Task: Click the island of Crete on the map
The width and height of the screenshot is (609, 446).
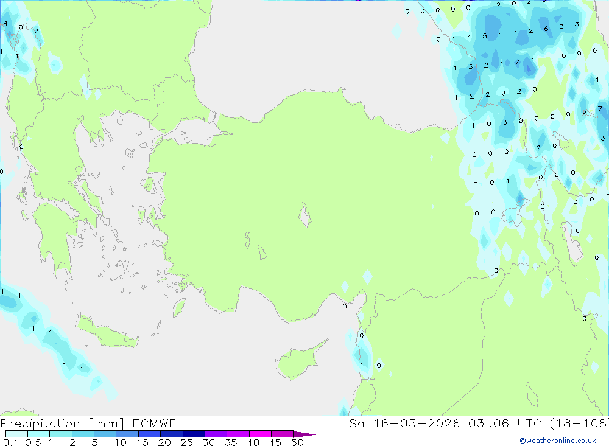Action: [x=107, y=333]
